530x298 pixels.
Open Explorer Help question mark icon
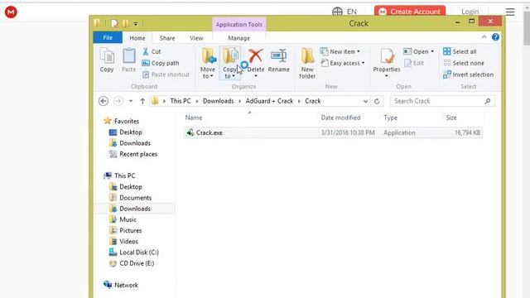tap(495, 37)
